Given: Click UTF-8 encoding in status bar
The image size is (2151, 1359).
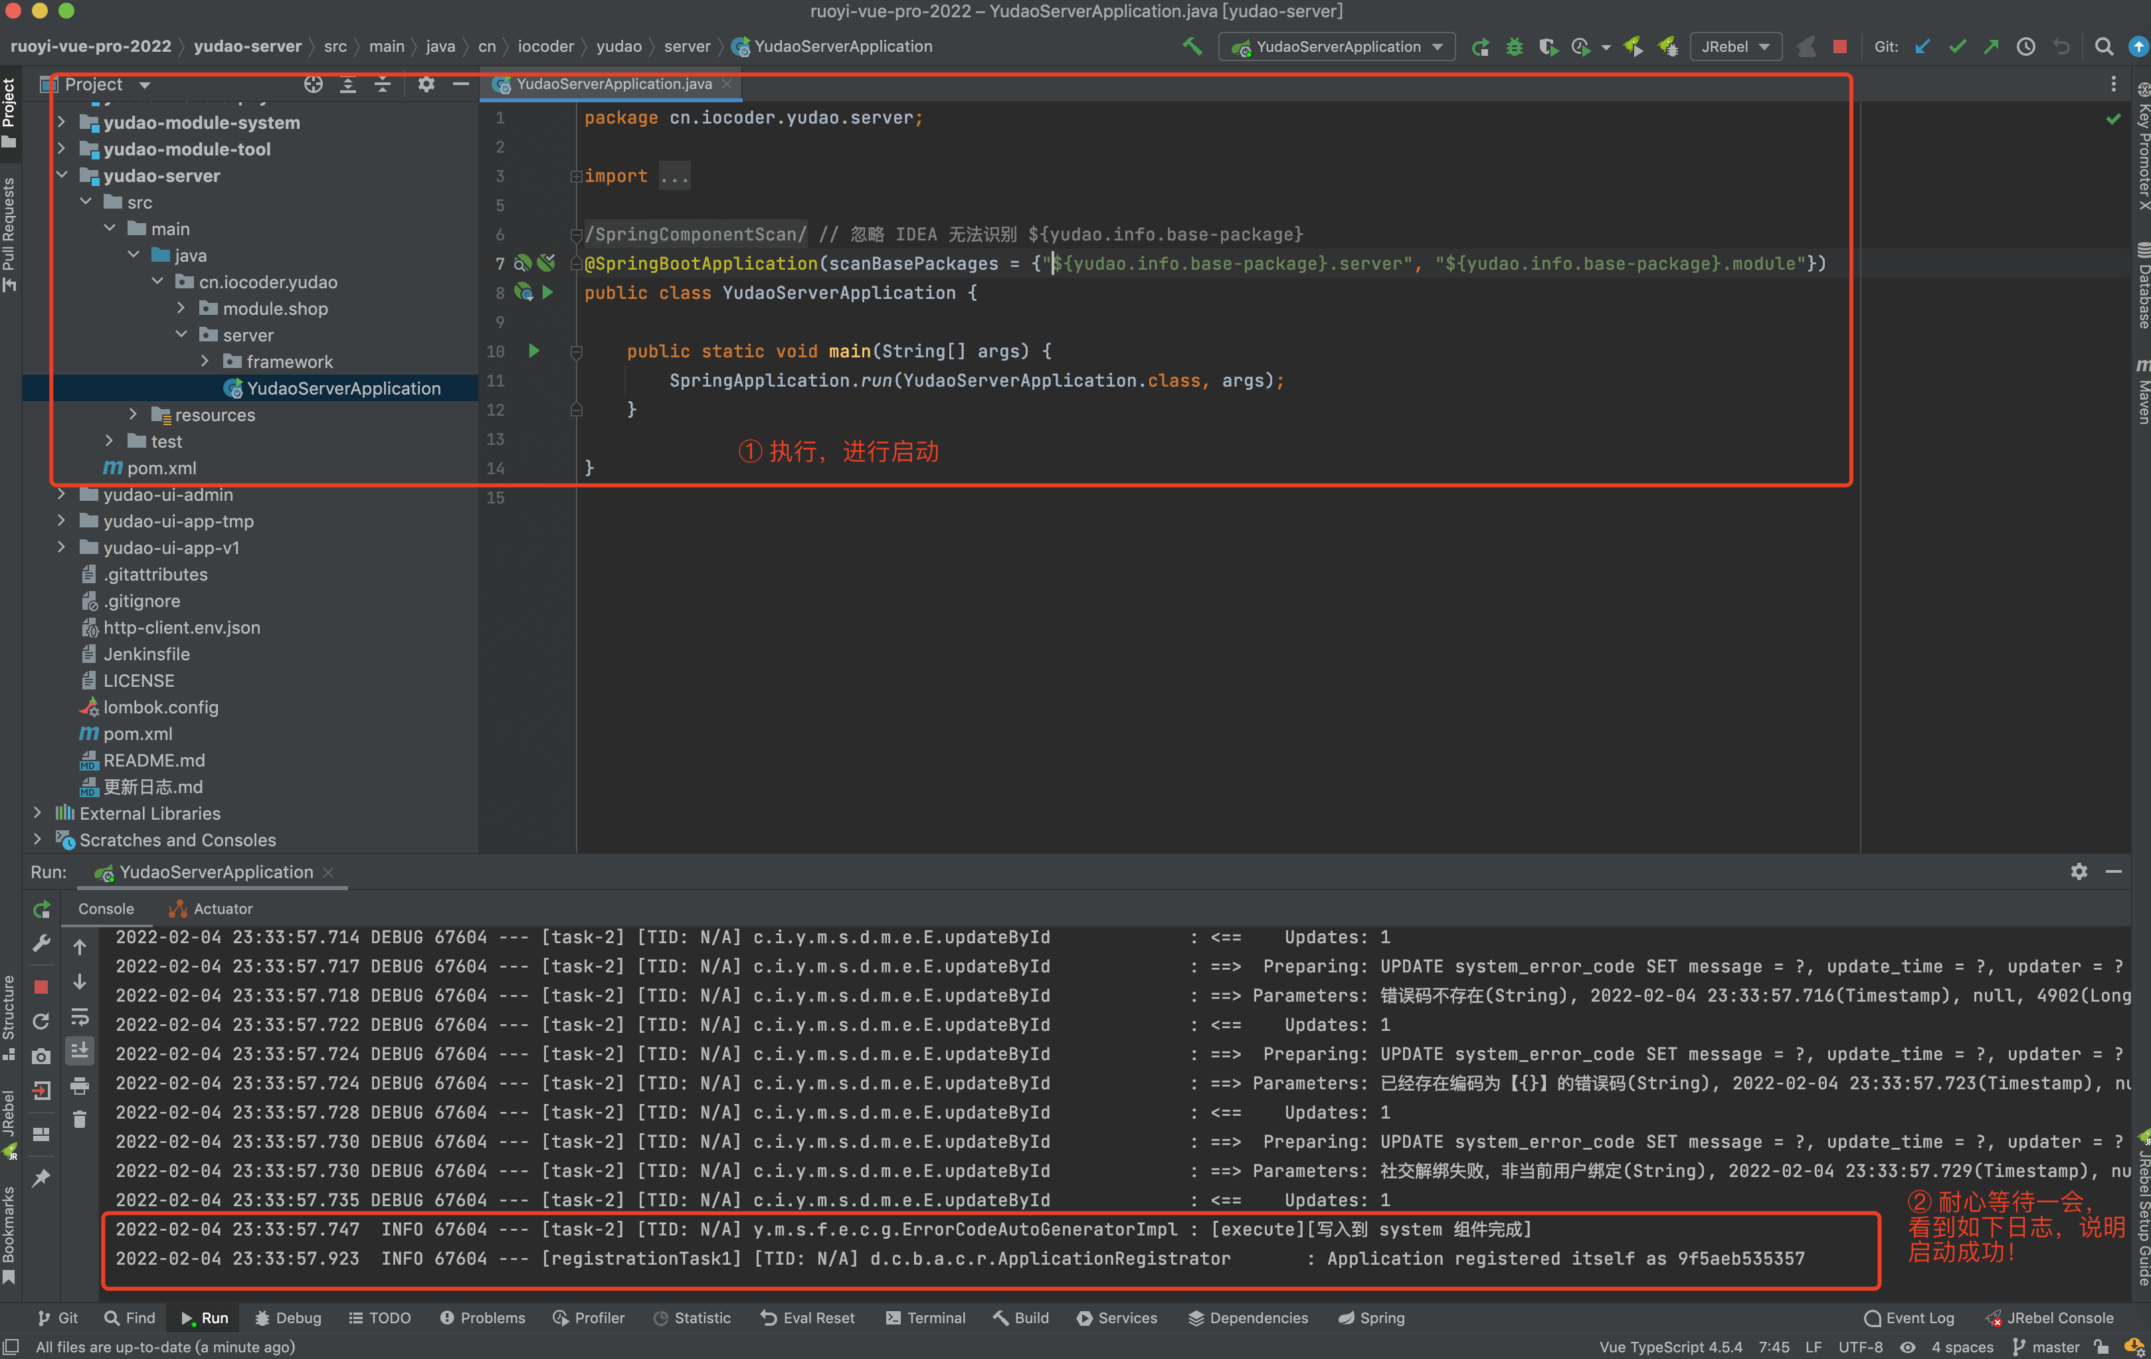Looking at the screenshot, I should [x=1861, y=1348].
